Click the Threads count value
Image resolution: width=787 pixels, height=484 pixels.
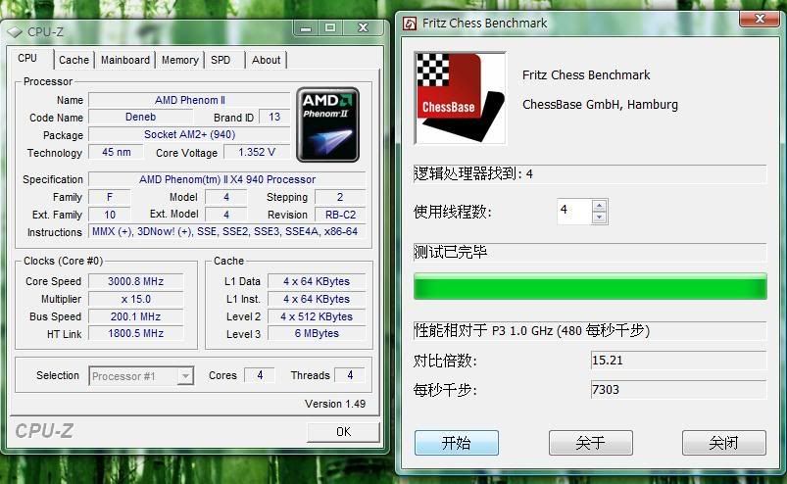point(350,375)
